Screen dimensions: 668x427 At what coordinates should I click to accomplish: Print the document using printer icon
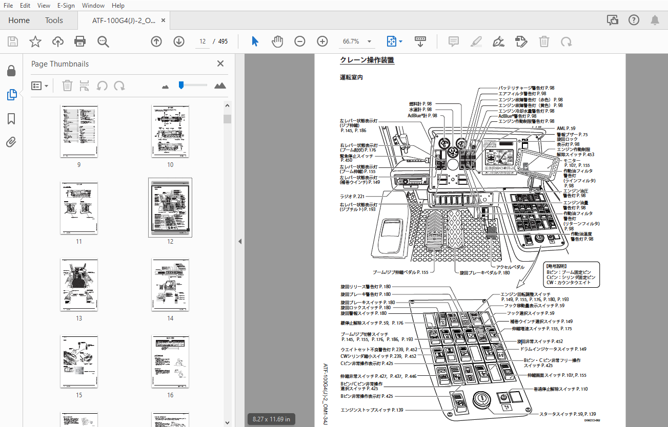coord(80,41)
